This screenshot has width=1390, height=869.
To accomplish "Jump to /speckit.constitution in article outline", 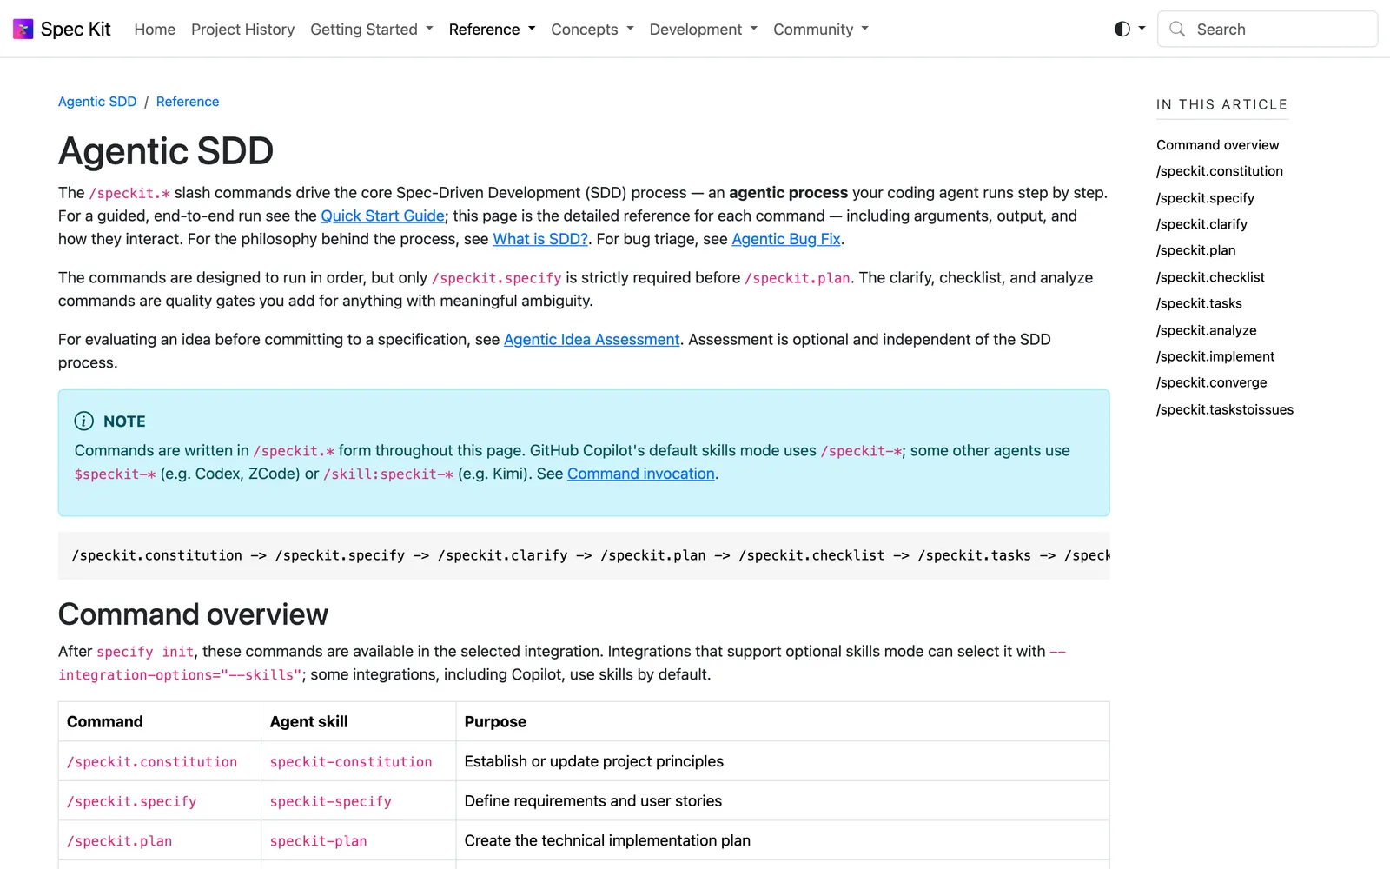I will [1220, 171].
